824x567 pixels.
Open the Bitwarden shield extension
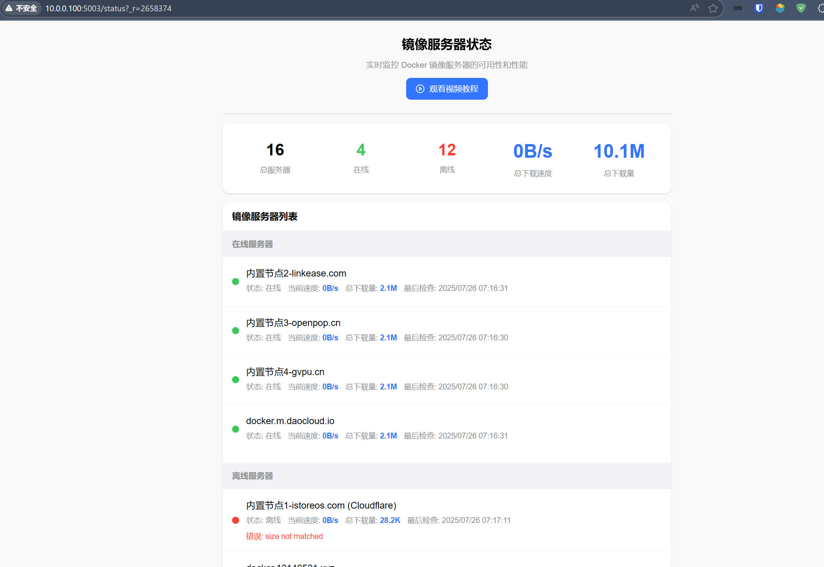coord(759,8)
